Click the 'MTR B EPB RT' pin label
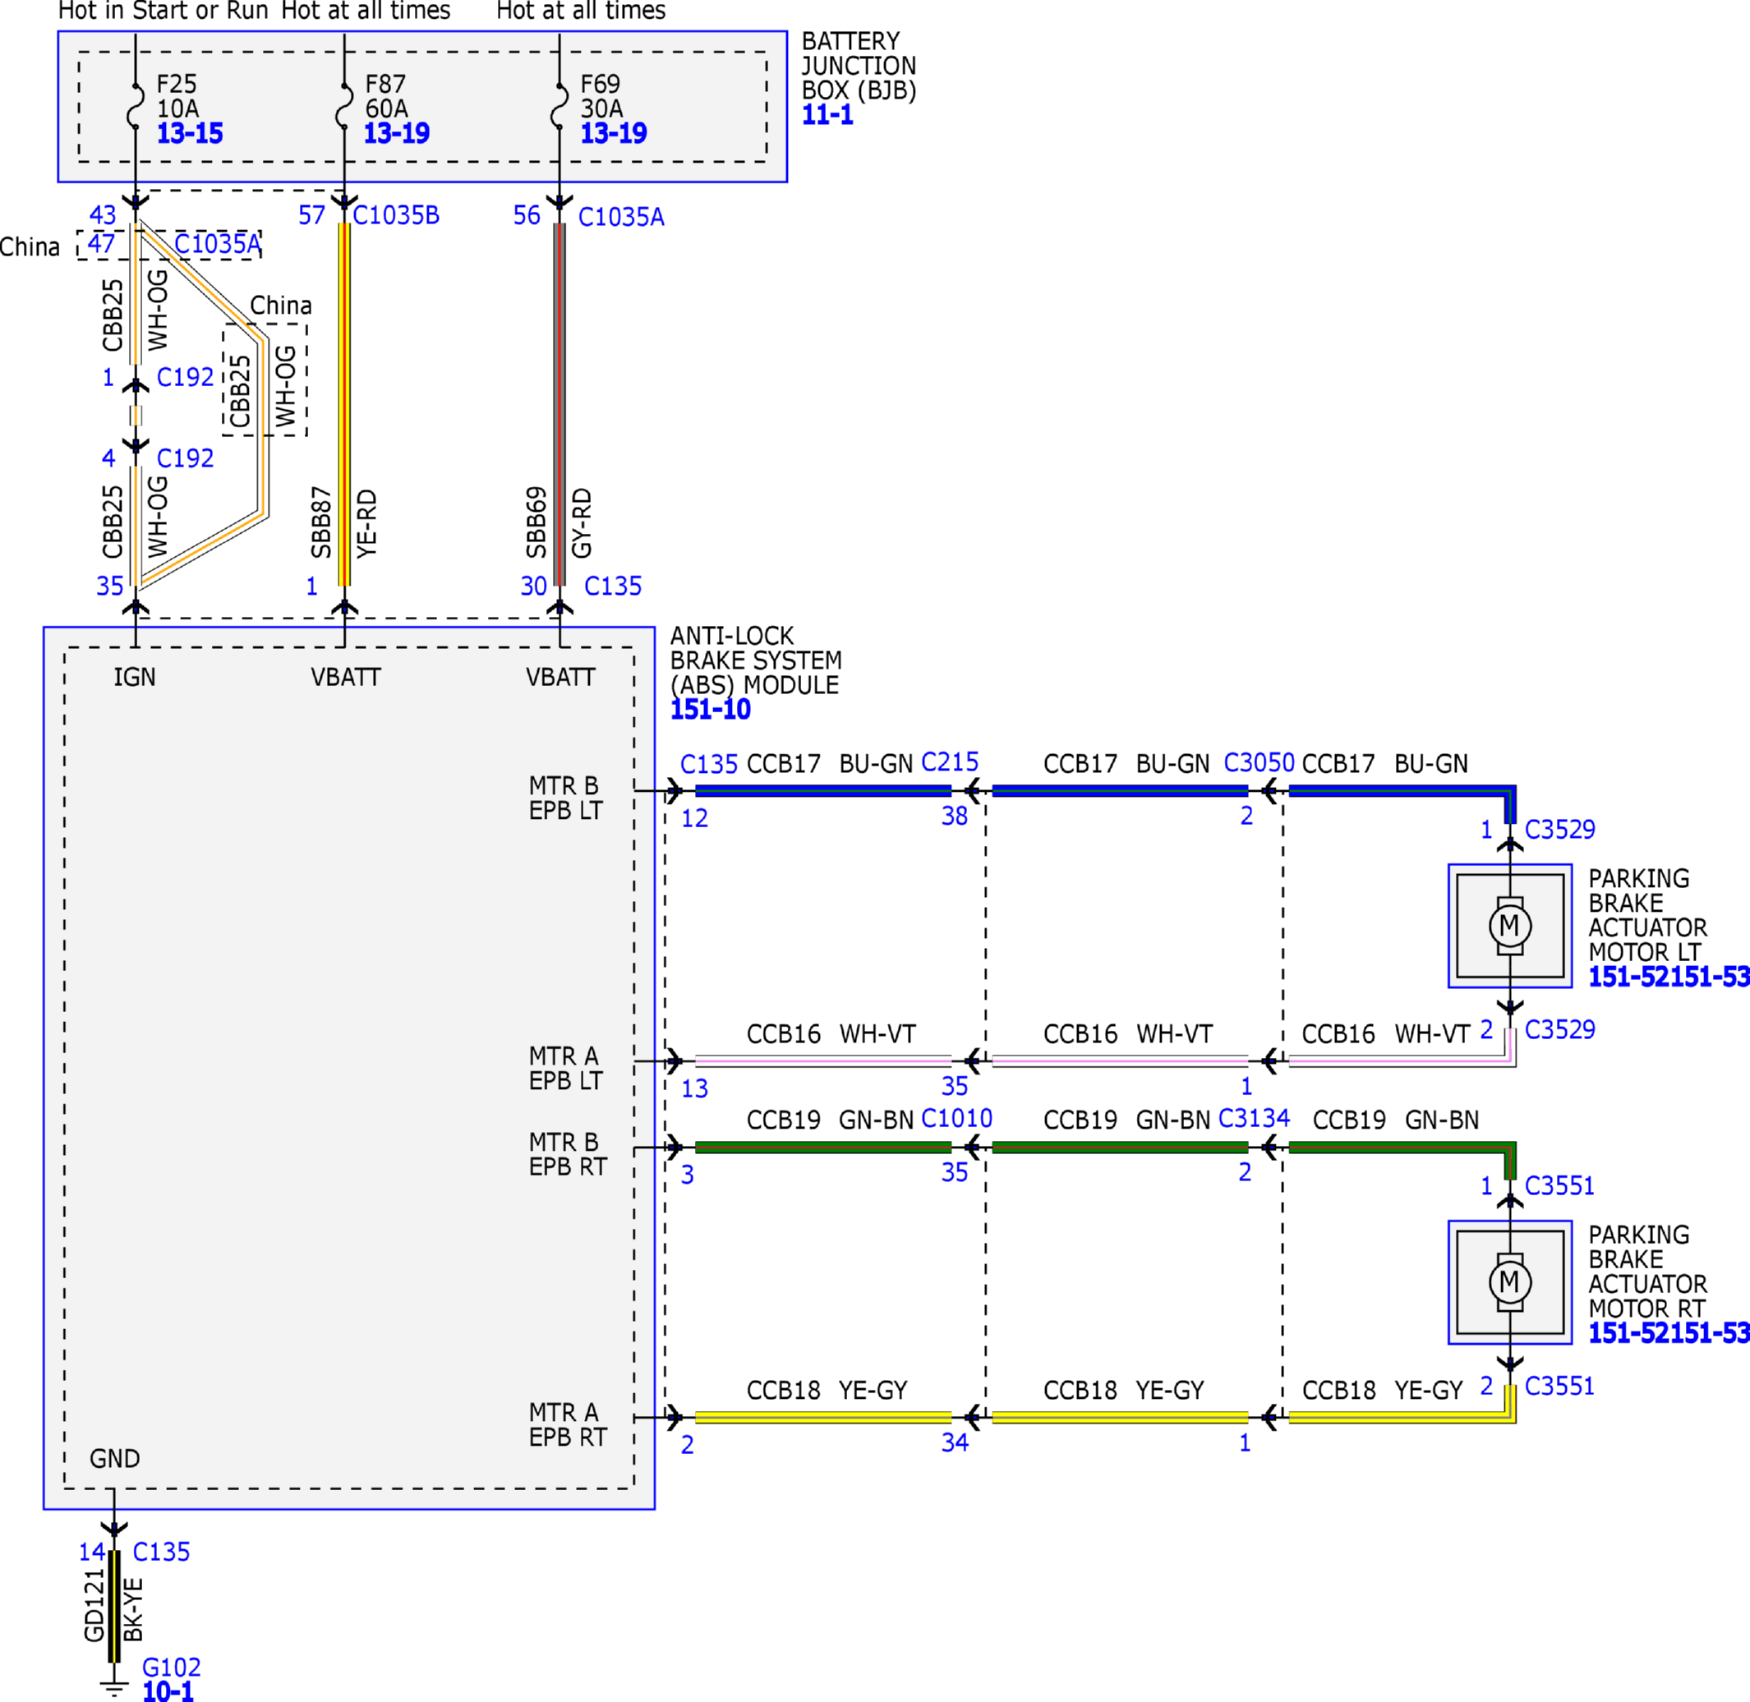The height and width of the screenshot is (1702, 1750). coord(567,1155)
